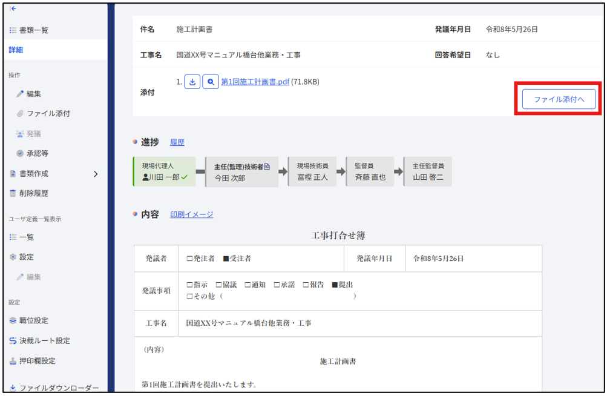Click the 提出 checked box
The image size is (607, 396).
pos(335,285)
